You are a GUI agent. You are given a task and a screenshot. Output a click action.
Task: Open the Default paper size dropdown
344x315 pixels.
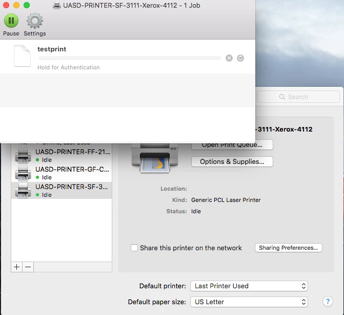249,302
